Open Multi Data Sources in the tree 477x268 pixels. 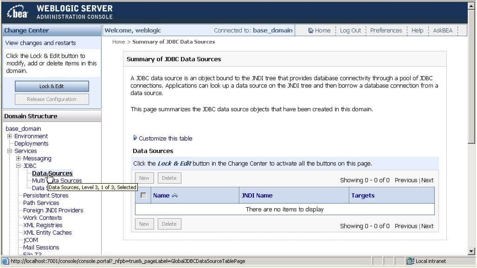point(57,180)
